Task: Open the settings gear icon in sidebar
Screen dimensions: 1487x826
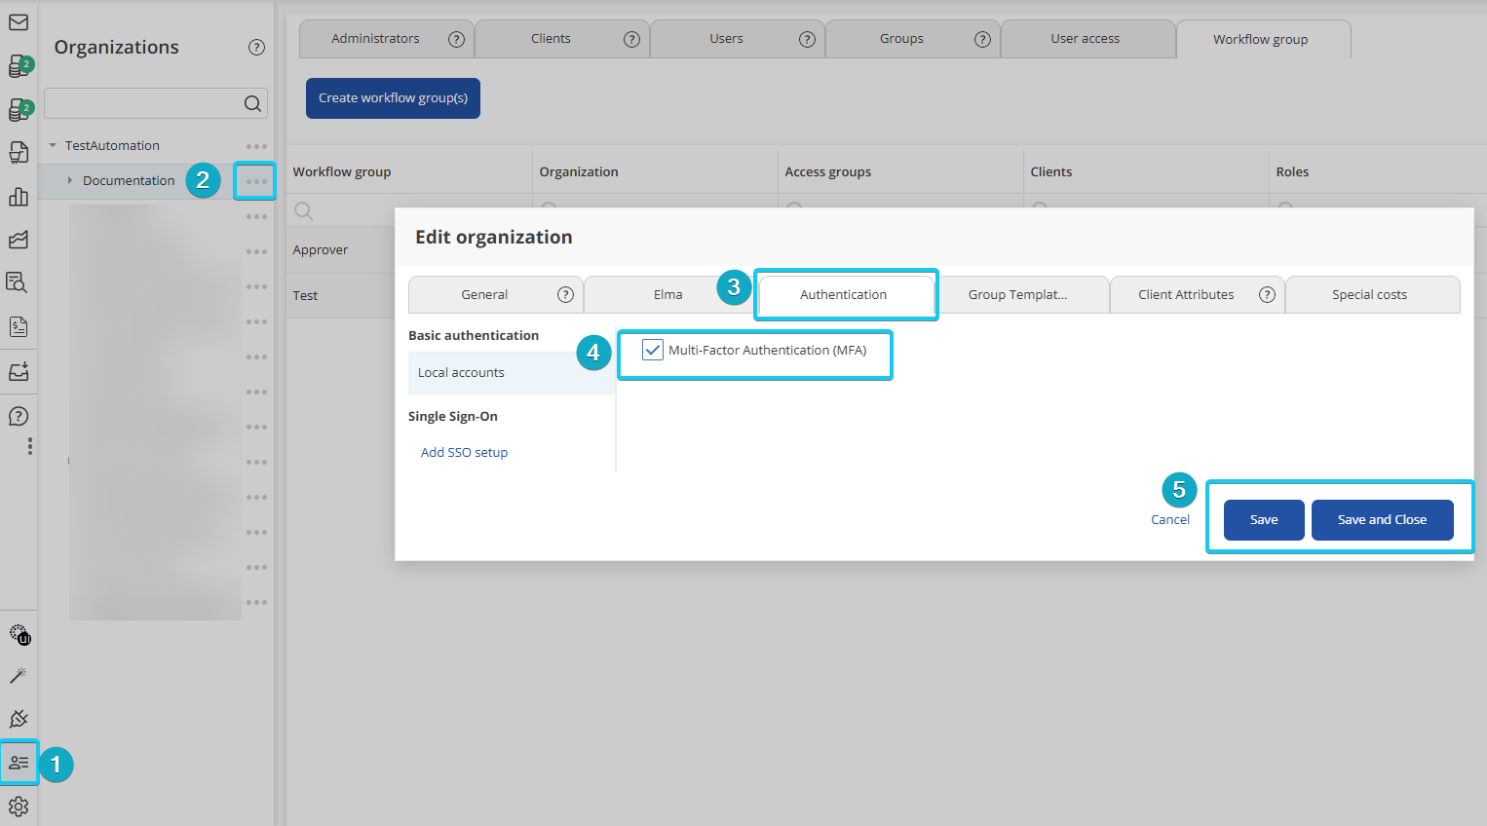Action: point(19,807)
